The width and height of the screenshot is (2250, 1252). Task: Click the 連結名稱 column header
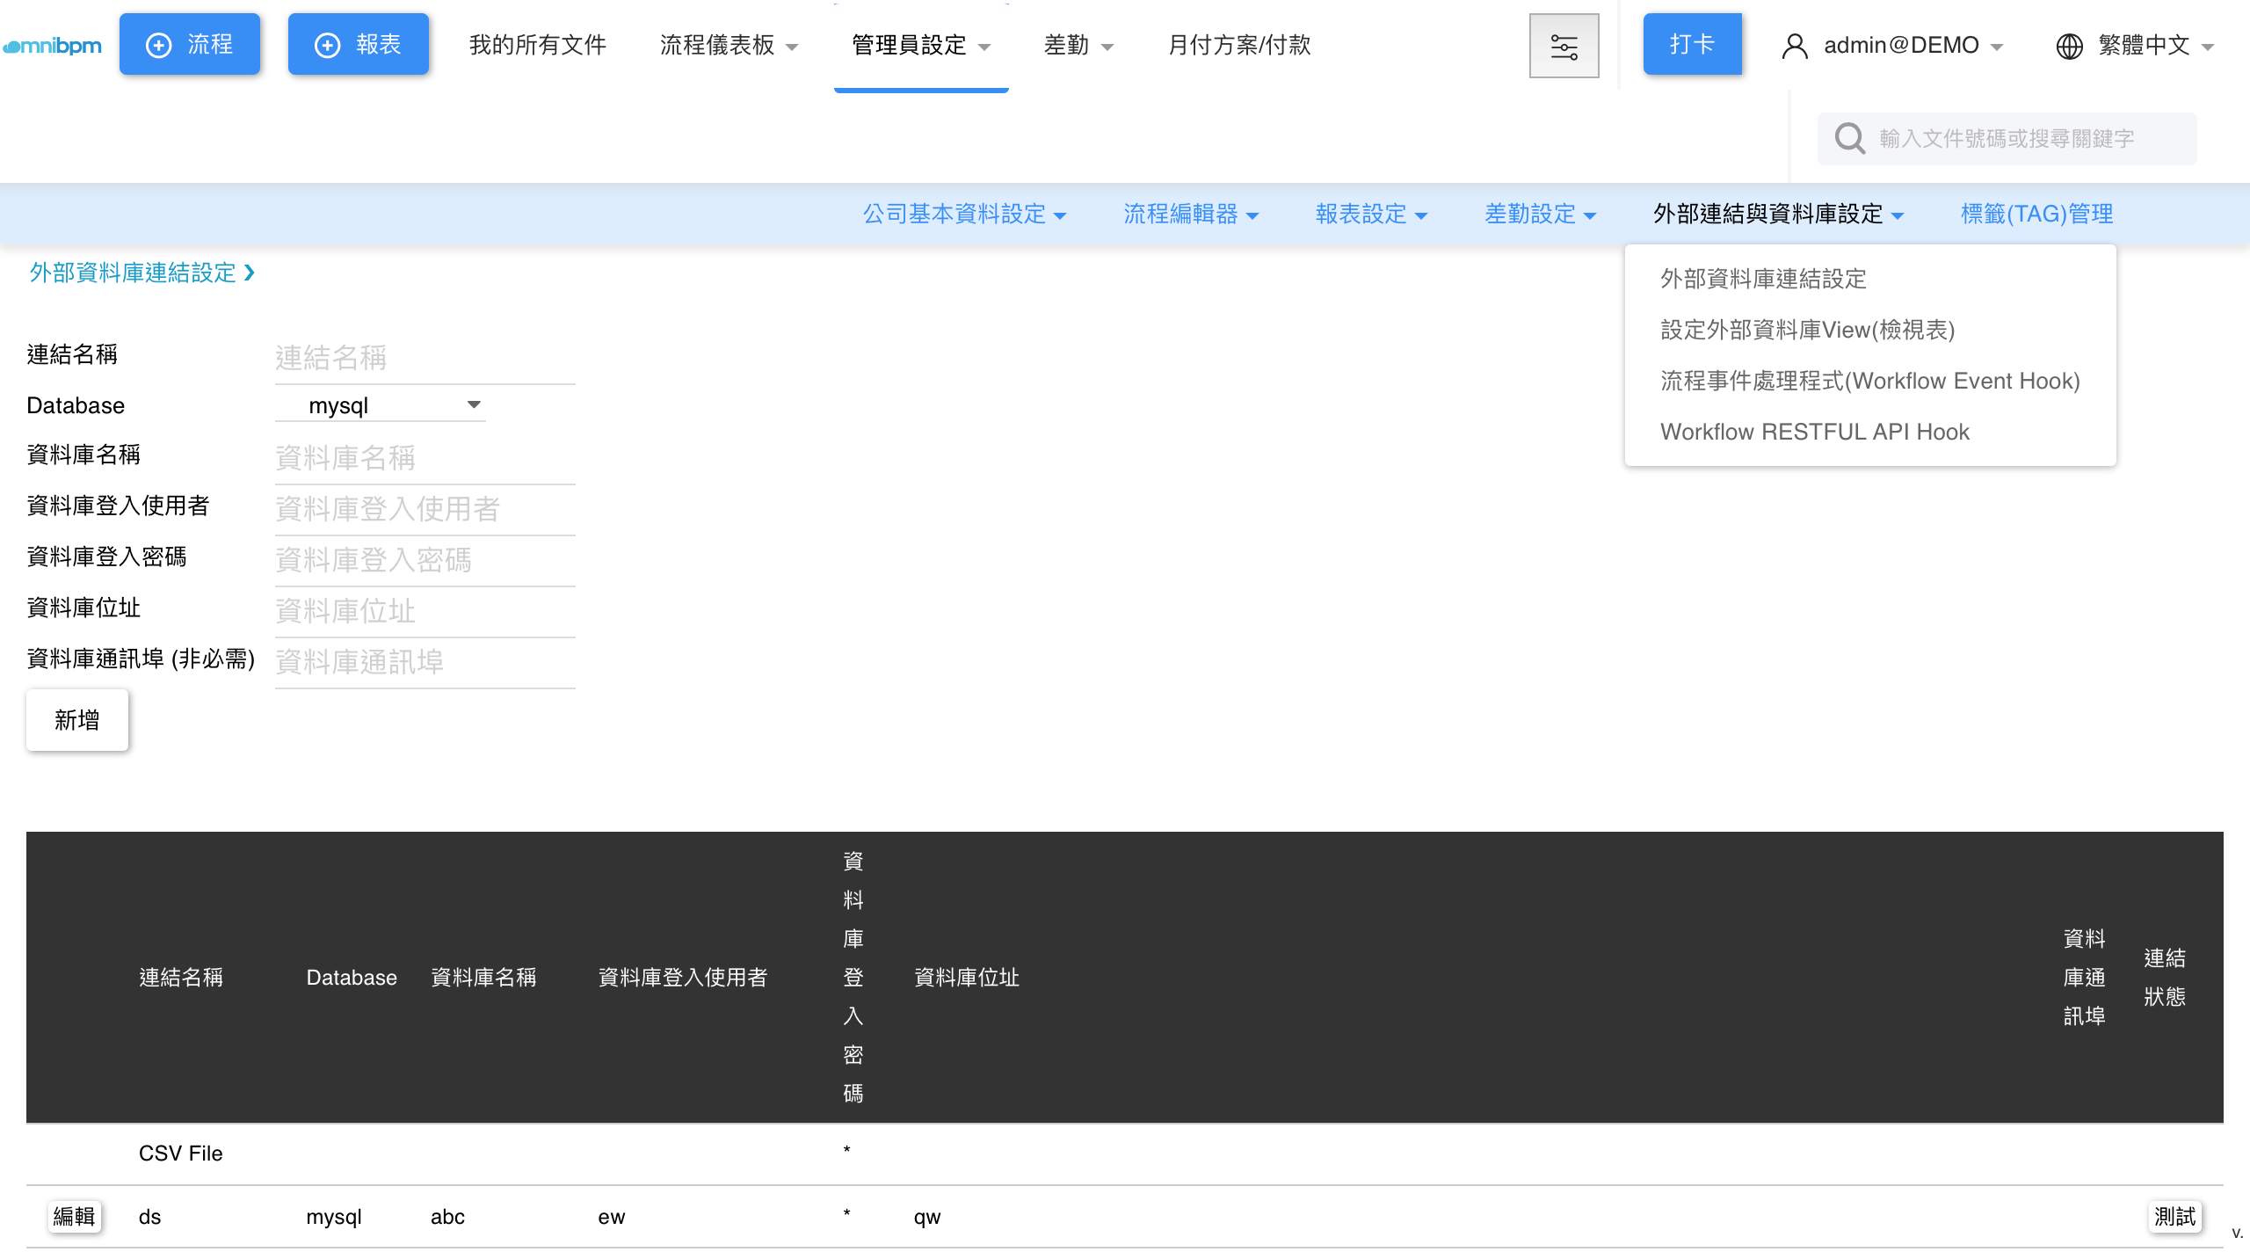coord(181,978)
